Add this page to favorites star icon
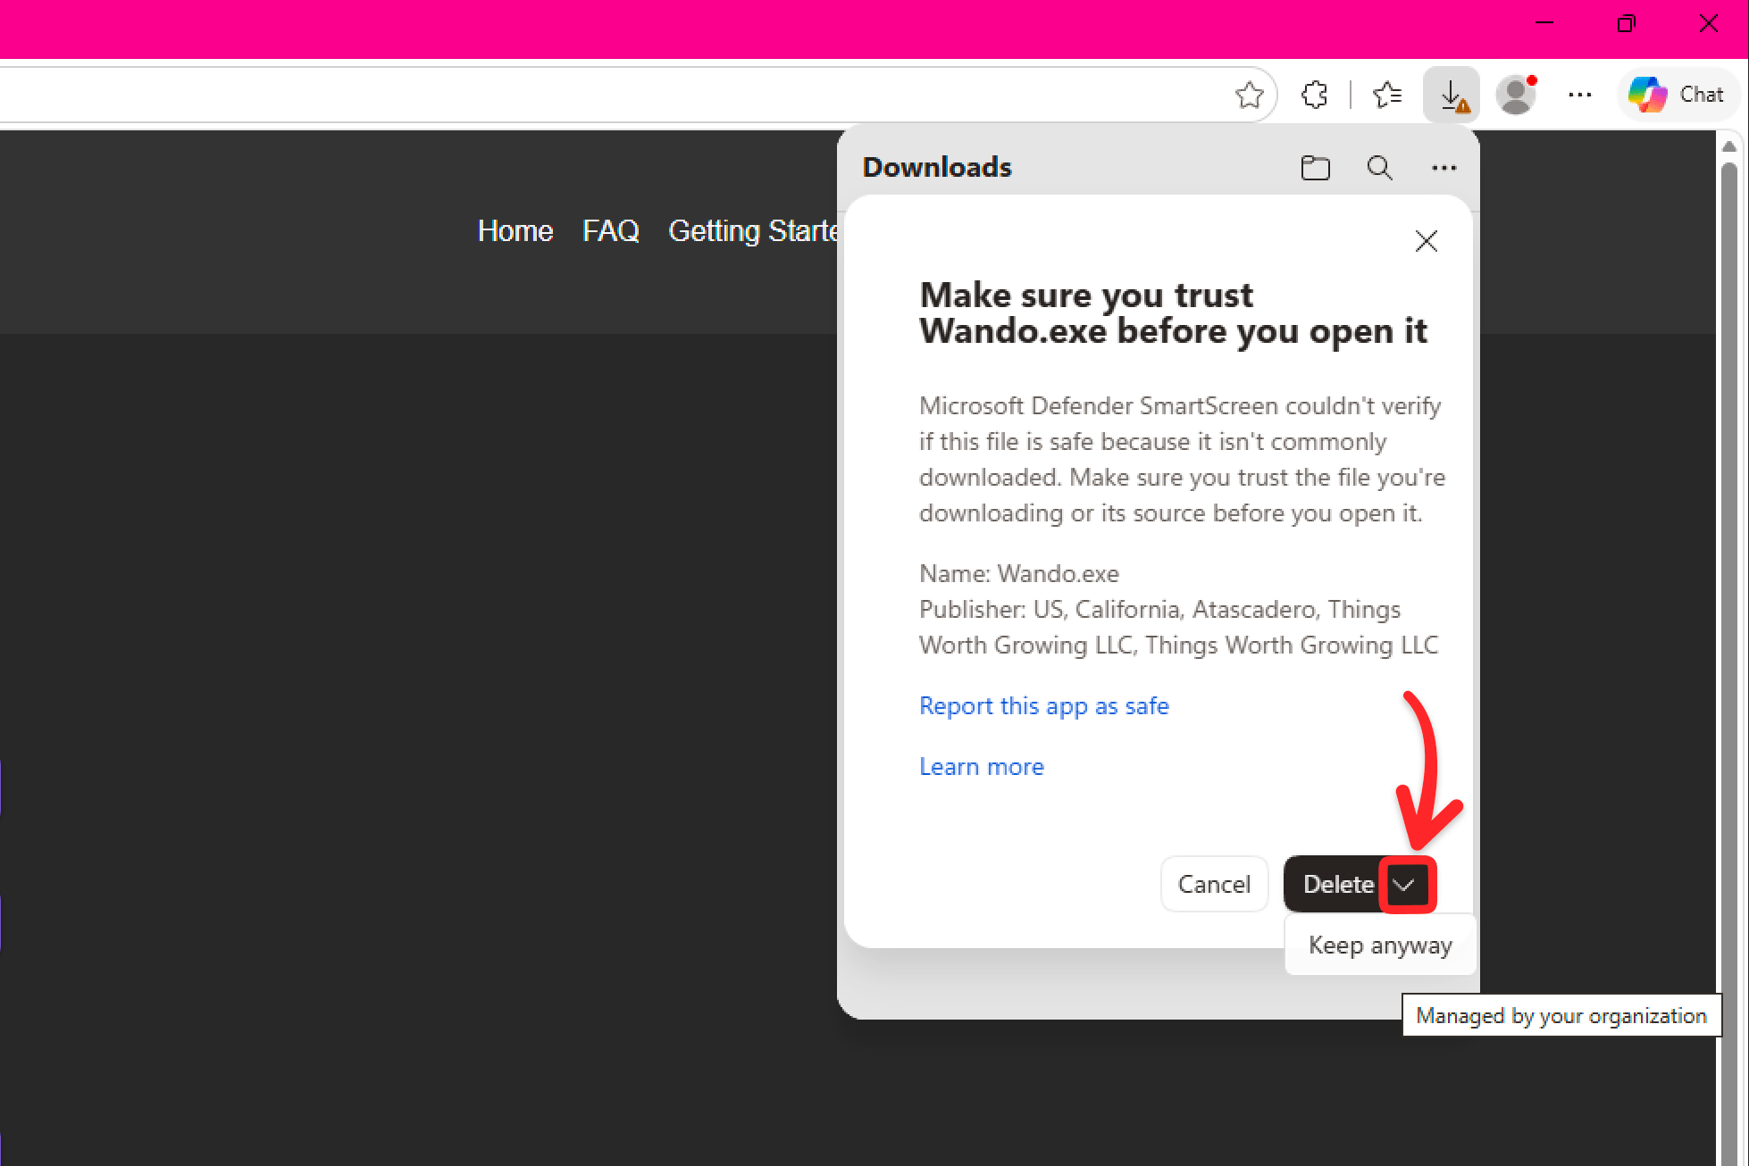Viewport: 1749px width, 1166px height. click(1250, 94)
